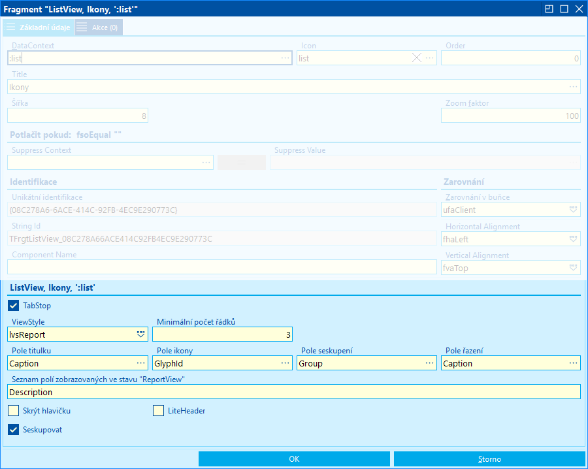Click the Component Name input field
This screenshot has height=469, width=588.
click(x=222, y=267)
